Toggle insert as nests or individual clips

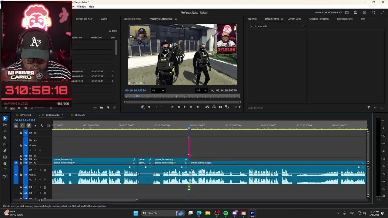tap(16, 125)
